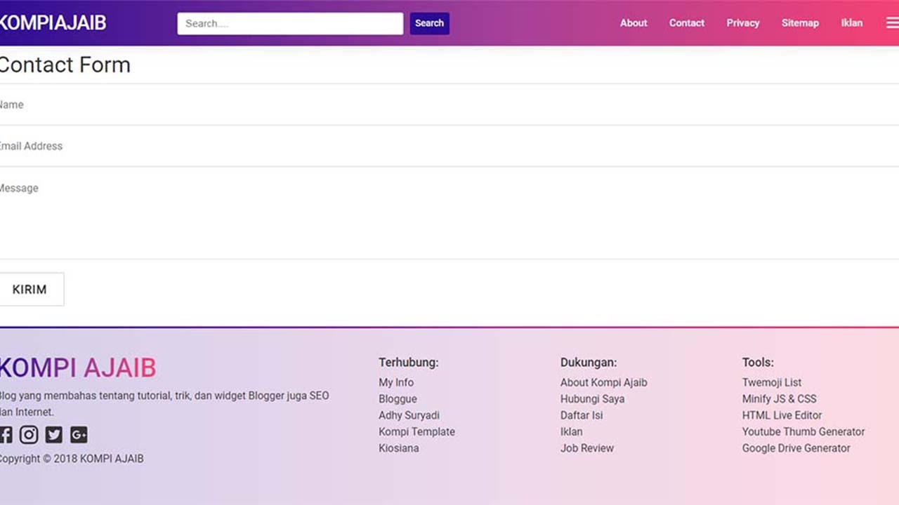
Task: Select the Contact menu item
Action: click(x=686, y=22)
